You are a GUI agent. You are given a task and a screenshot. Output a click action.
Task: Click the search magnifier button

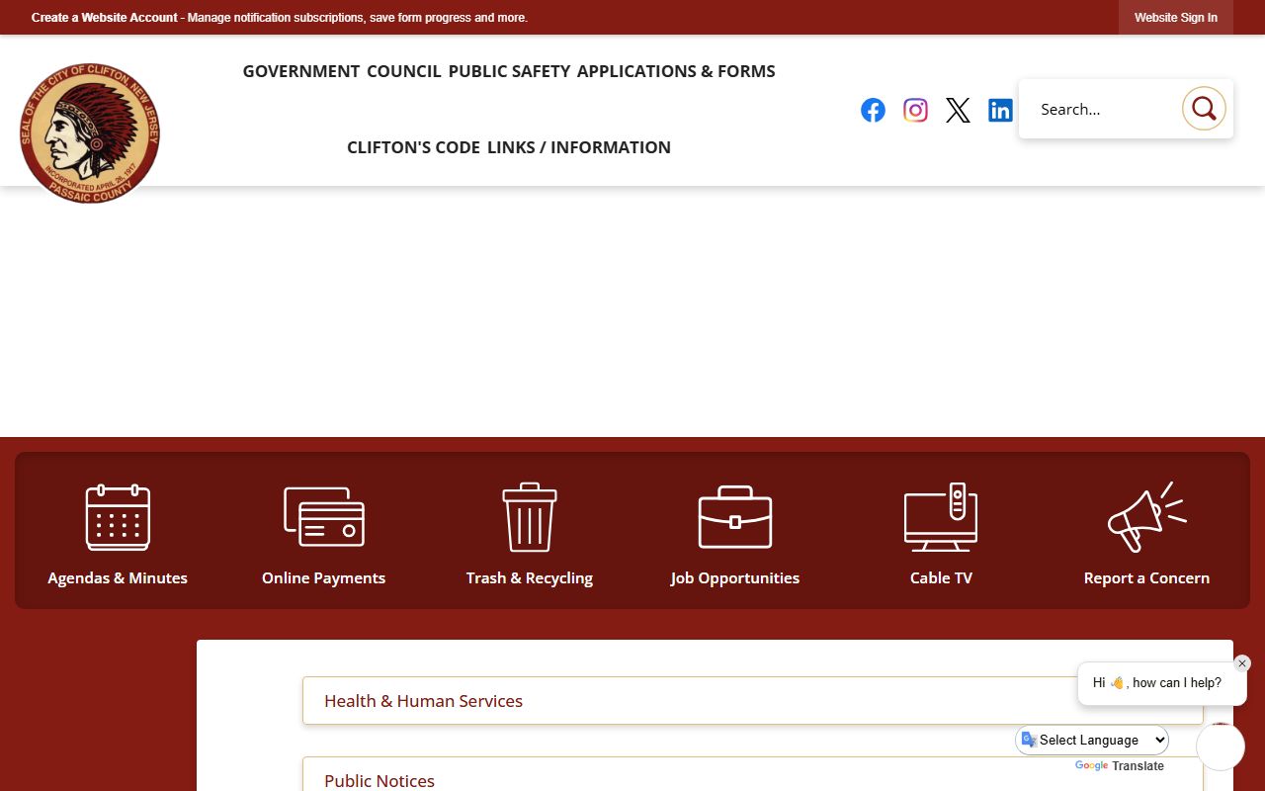point(1204,109)
